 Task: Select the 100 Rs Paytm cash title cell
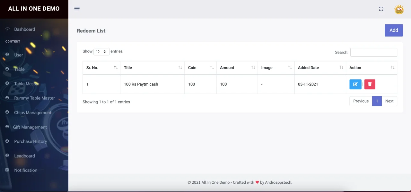coord(153,84)
